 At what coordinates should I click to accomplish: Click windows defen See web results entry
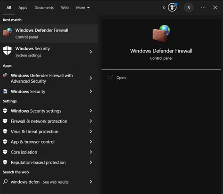click(x=49, y=182)
